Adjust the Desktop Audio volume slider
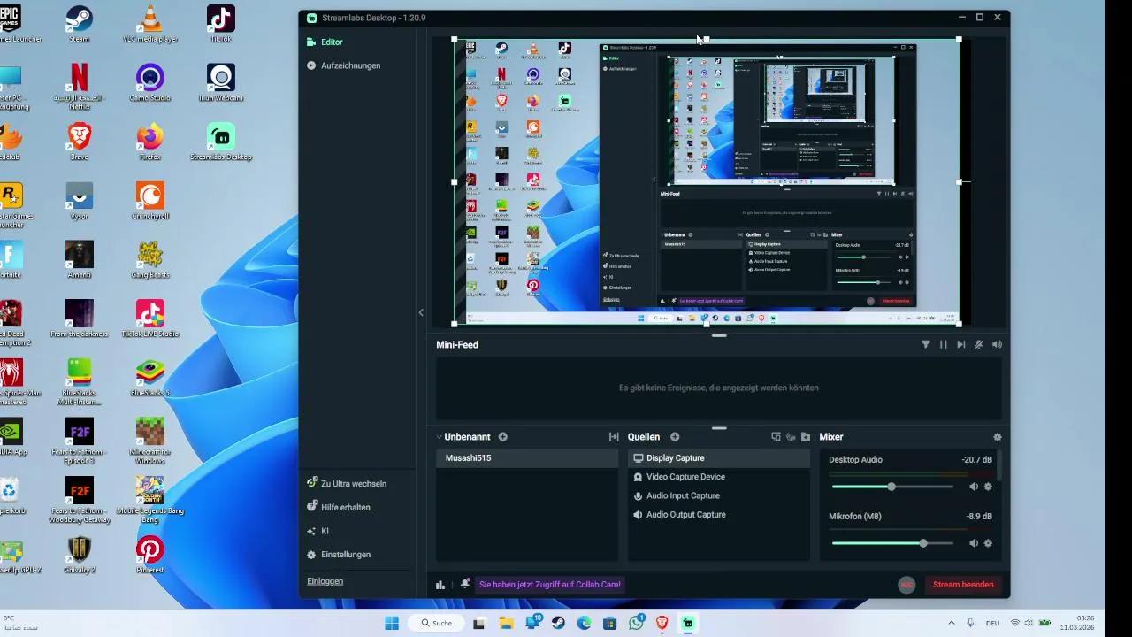 pos(892,487)
